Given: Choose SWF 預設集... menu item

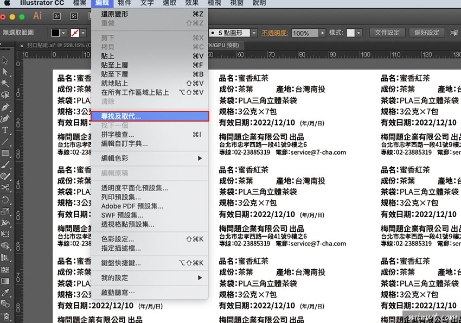Looking at the screenshot, I should point(150,216).
